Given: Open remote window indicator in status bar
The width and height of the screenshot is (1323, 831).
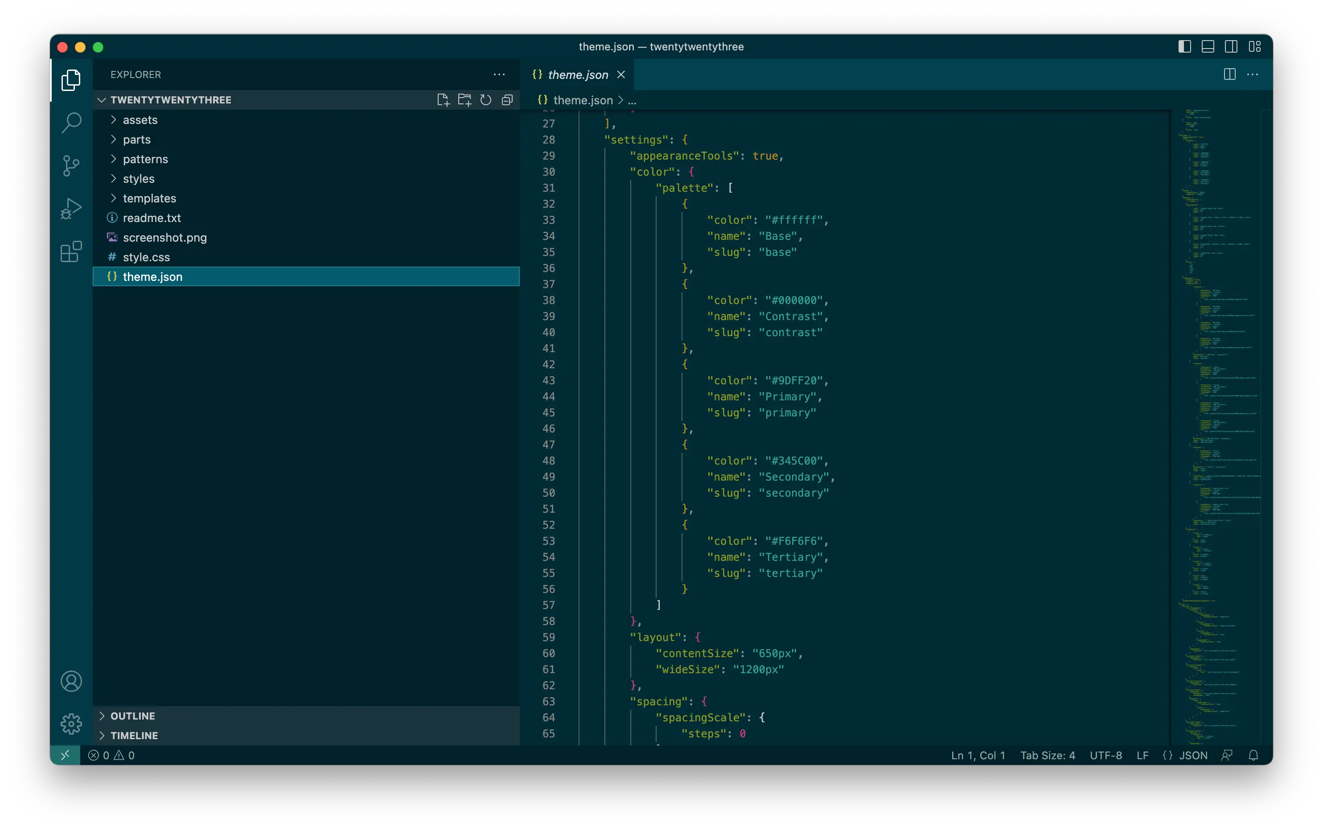Looking at the screenshot, I should coord(66,755).
